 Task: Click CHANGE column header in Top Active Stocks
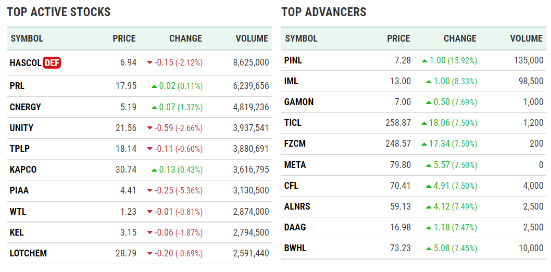185,38
